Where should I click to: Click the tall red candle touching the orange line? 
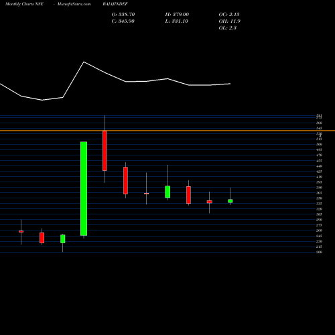coord(105,151)
